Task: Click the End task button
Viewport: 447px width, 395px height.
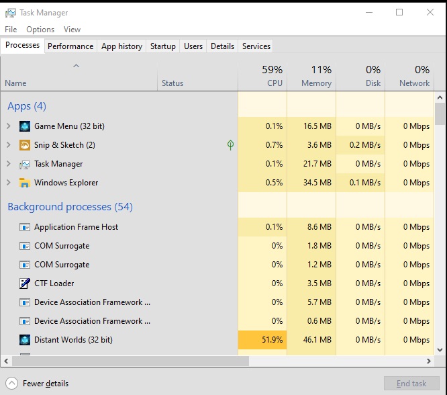Action: pyautogui.click(x=411, y=384)
